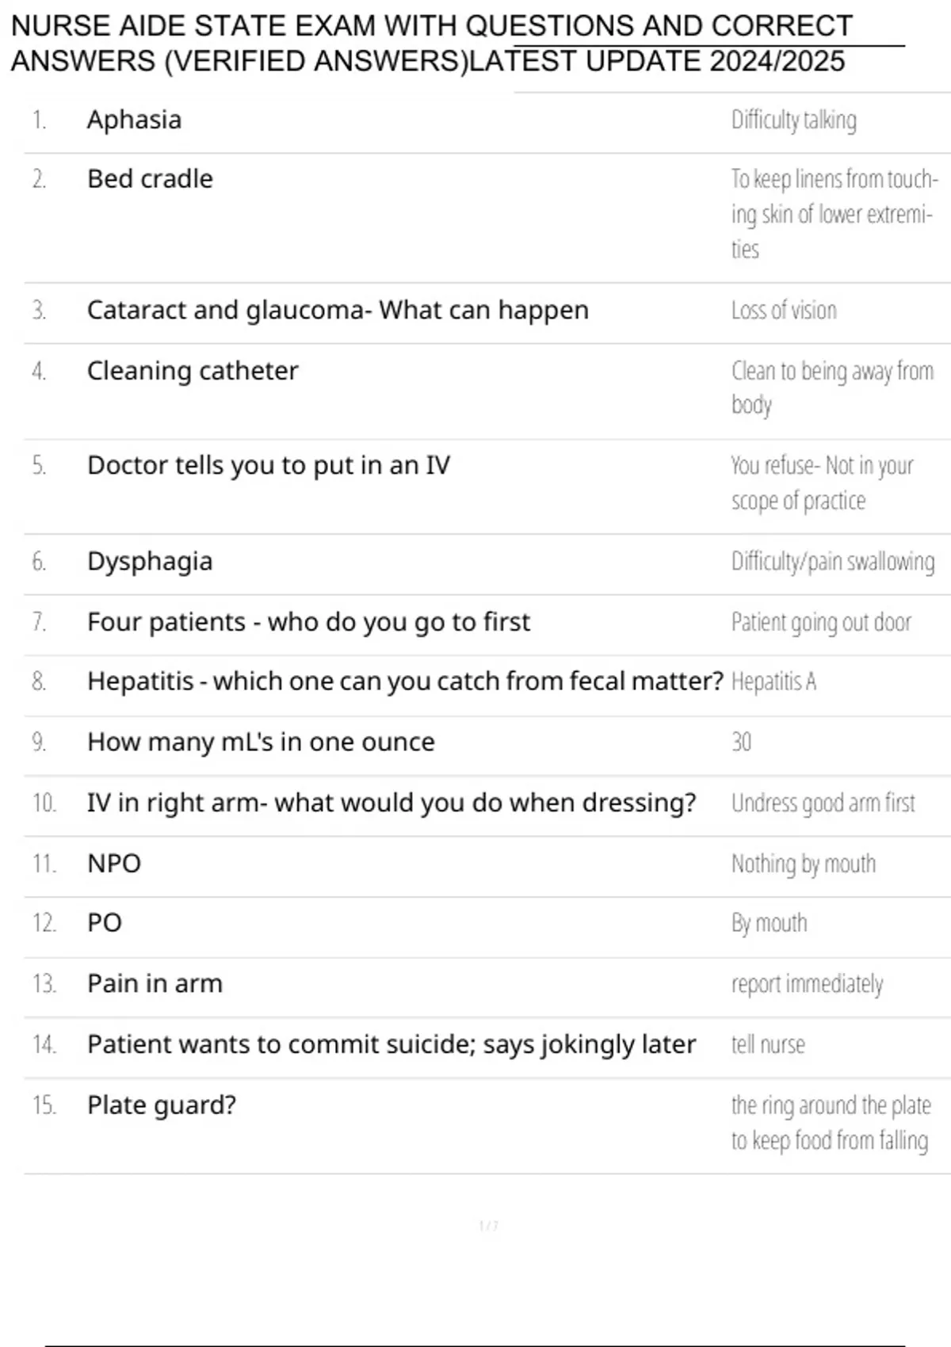
Task: Click 'Four patients - who do you go to first'
Action: (x=308, y=622)
